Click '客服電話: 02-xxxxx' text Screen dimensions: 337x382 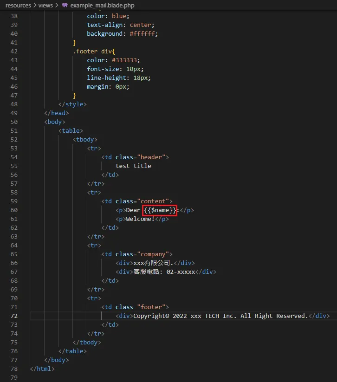coord(164,272)
